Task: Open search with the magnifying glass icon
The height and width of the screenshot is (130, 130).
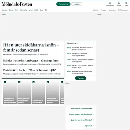Action: click(x=46, y=10)
